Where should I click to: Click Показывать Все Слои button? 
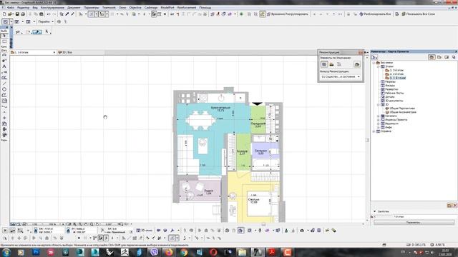tap(418, 14)
